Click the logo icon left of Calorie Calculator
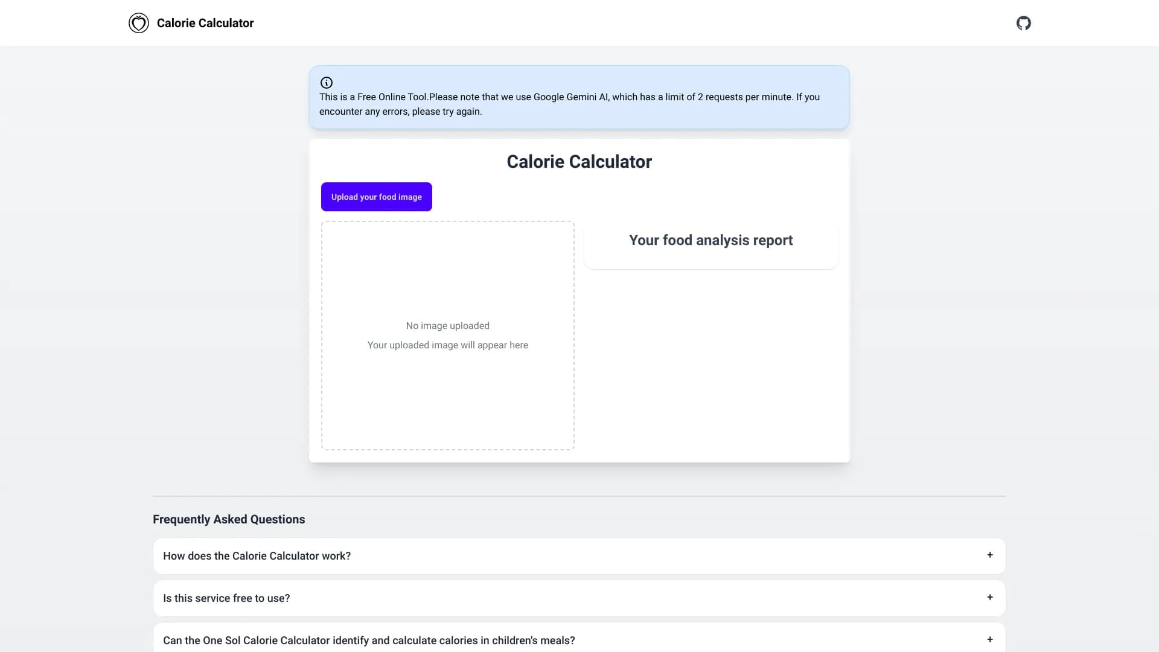This screenshot has height=652, width=1159. (138, 22)
